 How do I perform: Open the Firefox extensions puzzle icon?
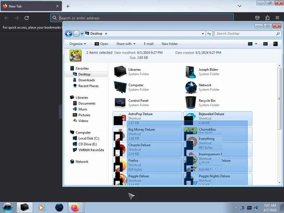click(x=267, y=18)
